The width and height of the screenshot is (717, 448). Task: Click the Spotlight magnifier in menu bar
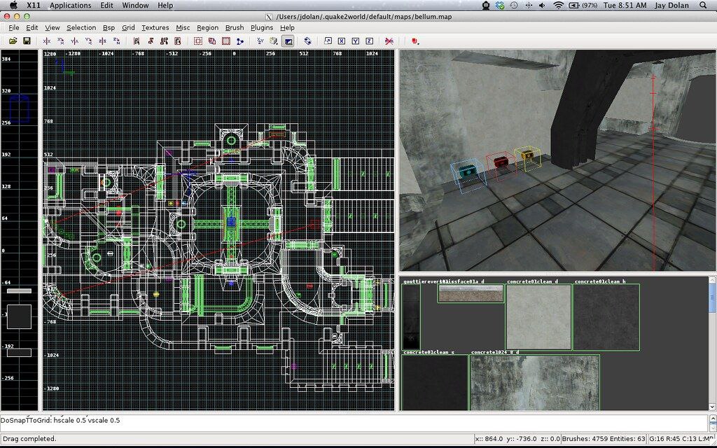(703, 6)
